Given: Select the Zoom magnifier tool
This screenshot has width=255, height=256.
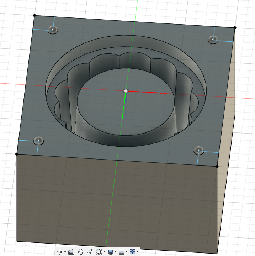Looking at the screenshot, I should click(90, 252).
